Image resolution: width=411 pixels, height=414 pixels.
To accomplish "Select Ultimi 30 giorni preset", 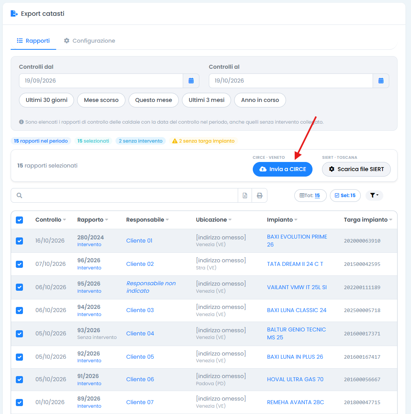I will click(47, 100).
